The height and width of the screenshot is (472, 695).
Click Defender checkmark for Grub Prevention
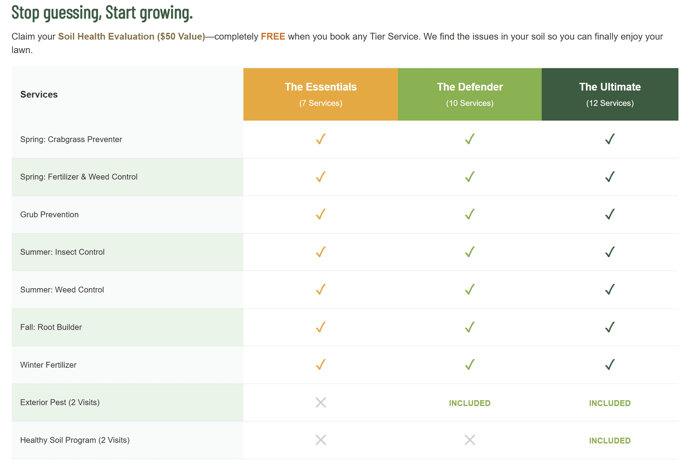[470, 214]
